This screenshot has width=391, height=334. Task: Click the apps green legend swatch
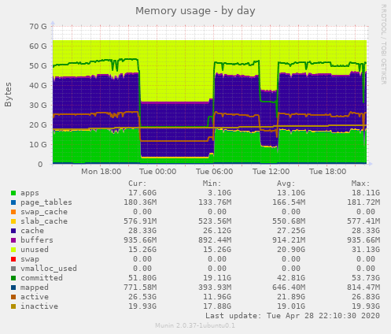[x=13, y=193]
